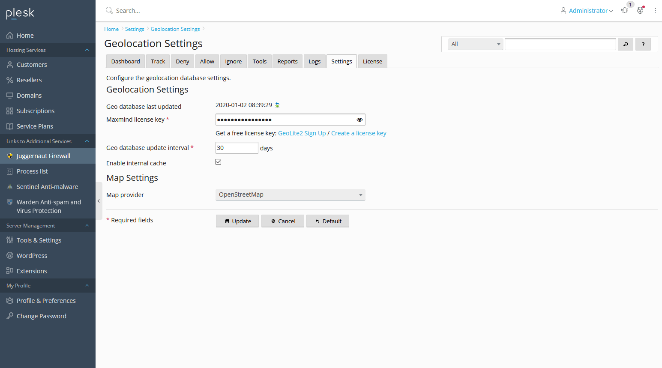Reveal Maxmind license key with eye icon
662x368 pixels.
359,120
